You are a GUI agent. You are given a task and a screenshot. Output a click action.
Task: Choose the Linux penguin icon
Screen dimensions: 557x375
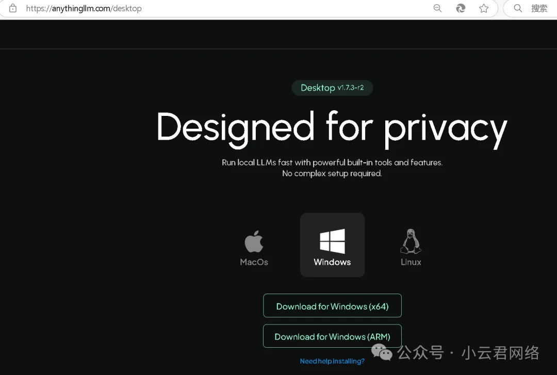[x=411, y=242]
